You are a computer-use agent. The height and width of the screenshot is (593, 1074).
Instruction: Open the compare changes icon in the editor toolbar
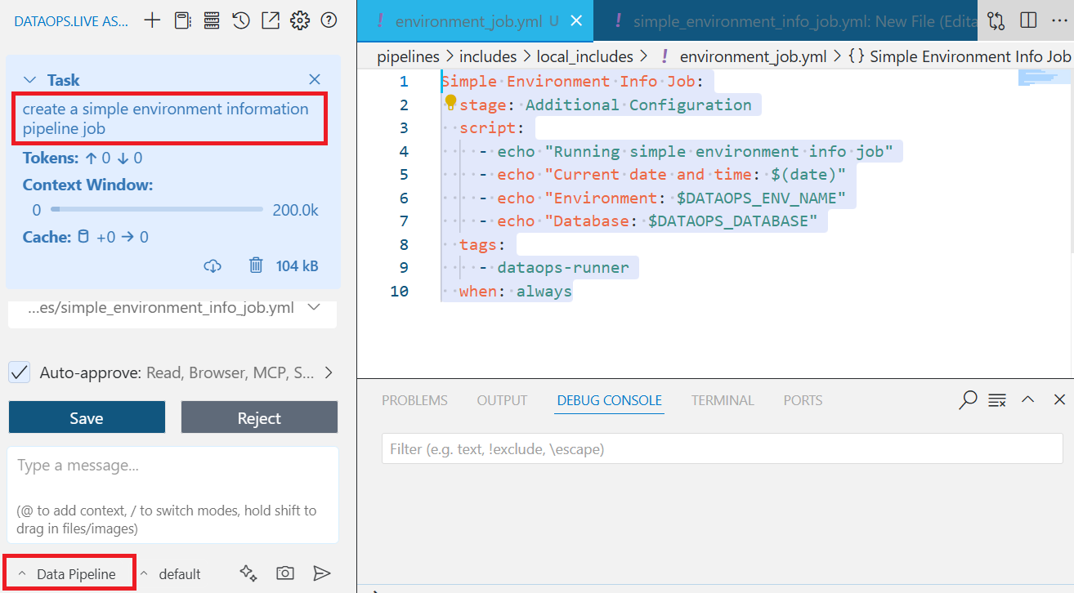pyautogui.click(x=996, y=21)
